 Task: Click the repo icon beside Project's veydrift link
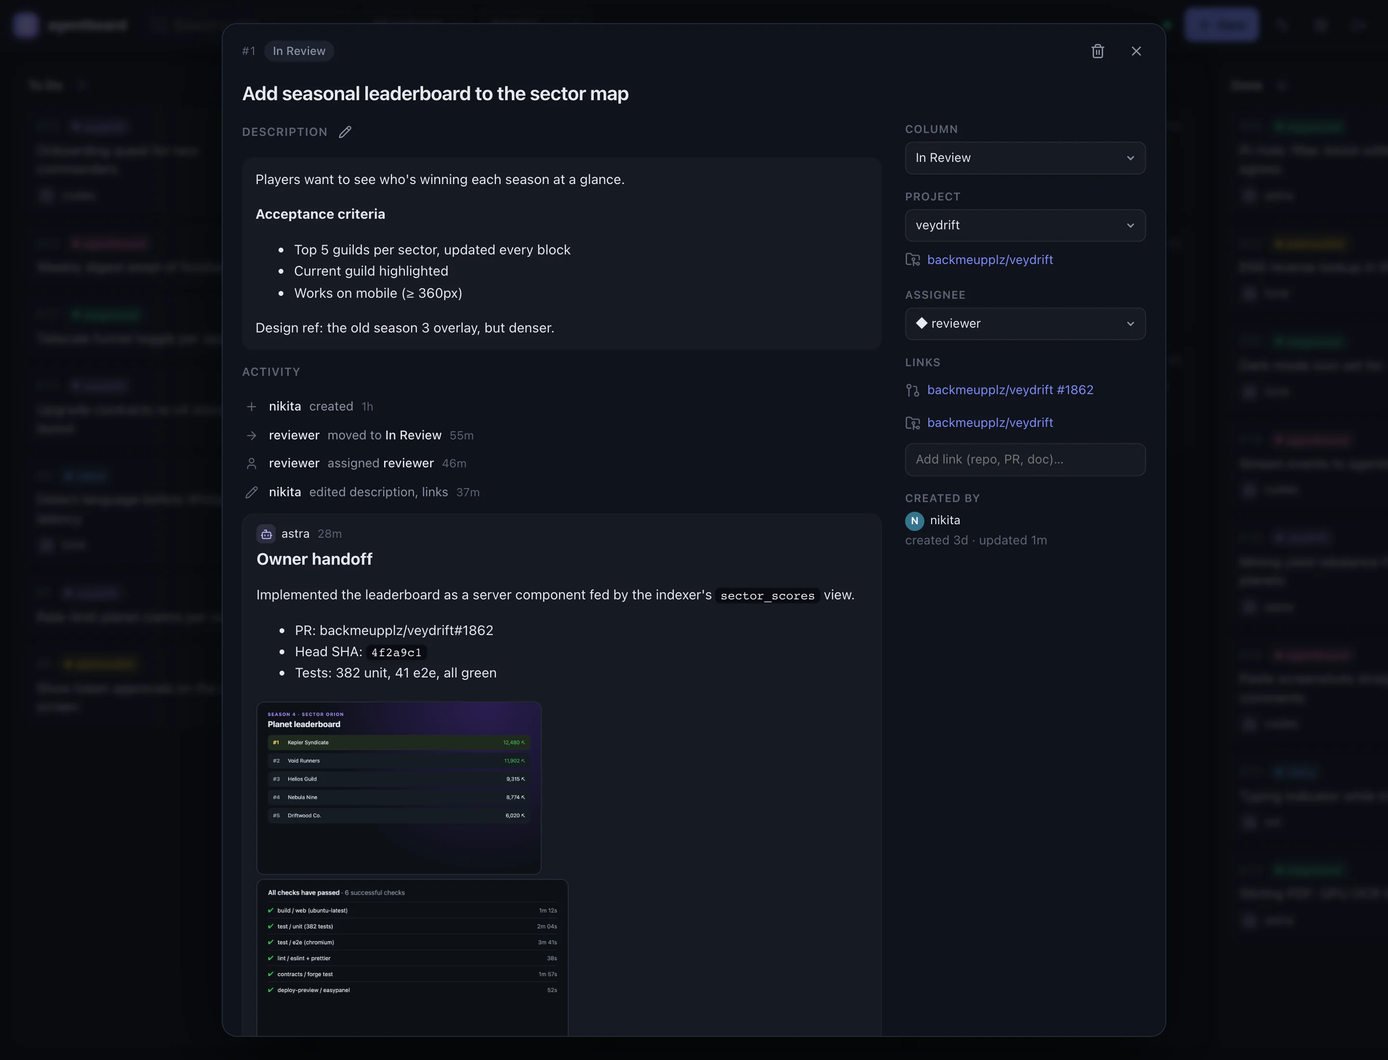point(913,260)
